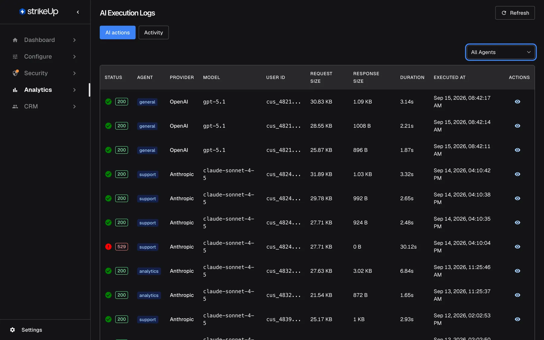Click the DURATION column header

click(x=412, y=77)
